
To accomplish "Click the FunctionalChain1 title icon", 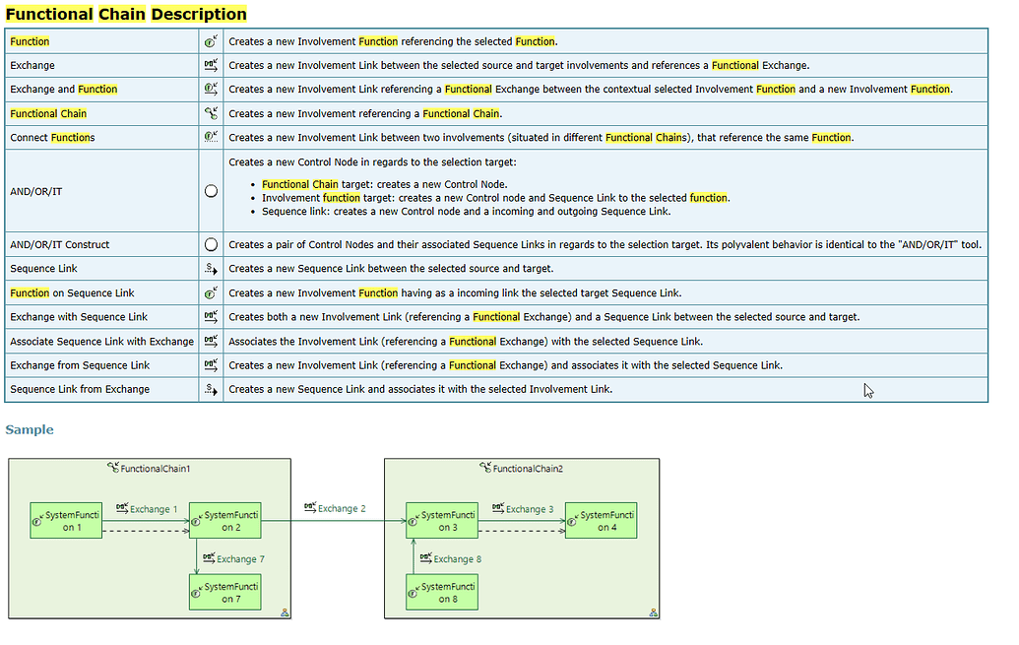I will point(113,468).
